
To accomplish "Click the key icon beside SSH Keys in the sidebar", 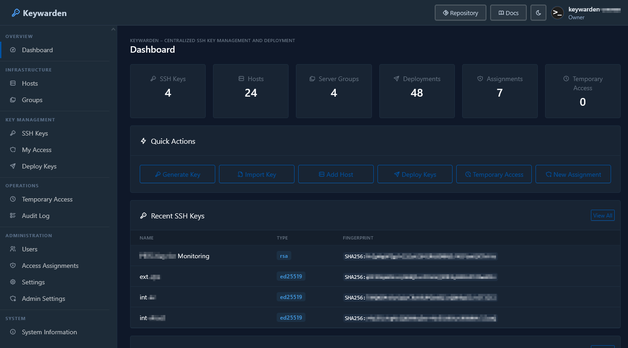I will click(13, 133).
